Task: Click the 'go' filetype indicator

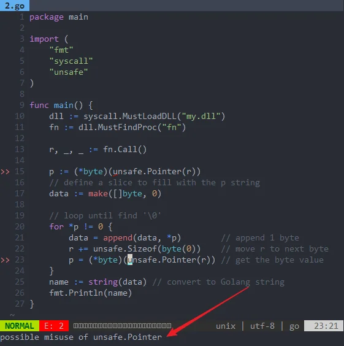Action: click(x=294, y=326)
